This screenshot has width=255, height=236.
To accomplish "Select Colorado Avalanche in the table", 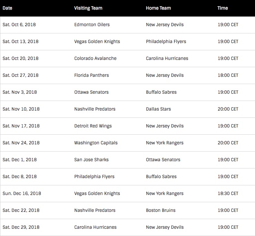I will [x=95, y=58].
